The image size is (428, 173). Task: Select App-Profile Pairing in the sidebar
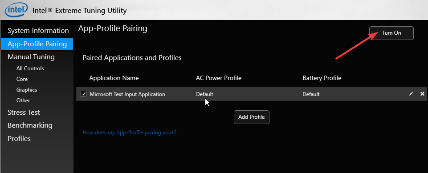point(37,44)
